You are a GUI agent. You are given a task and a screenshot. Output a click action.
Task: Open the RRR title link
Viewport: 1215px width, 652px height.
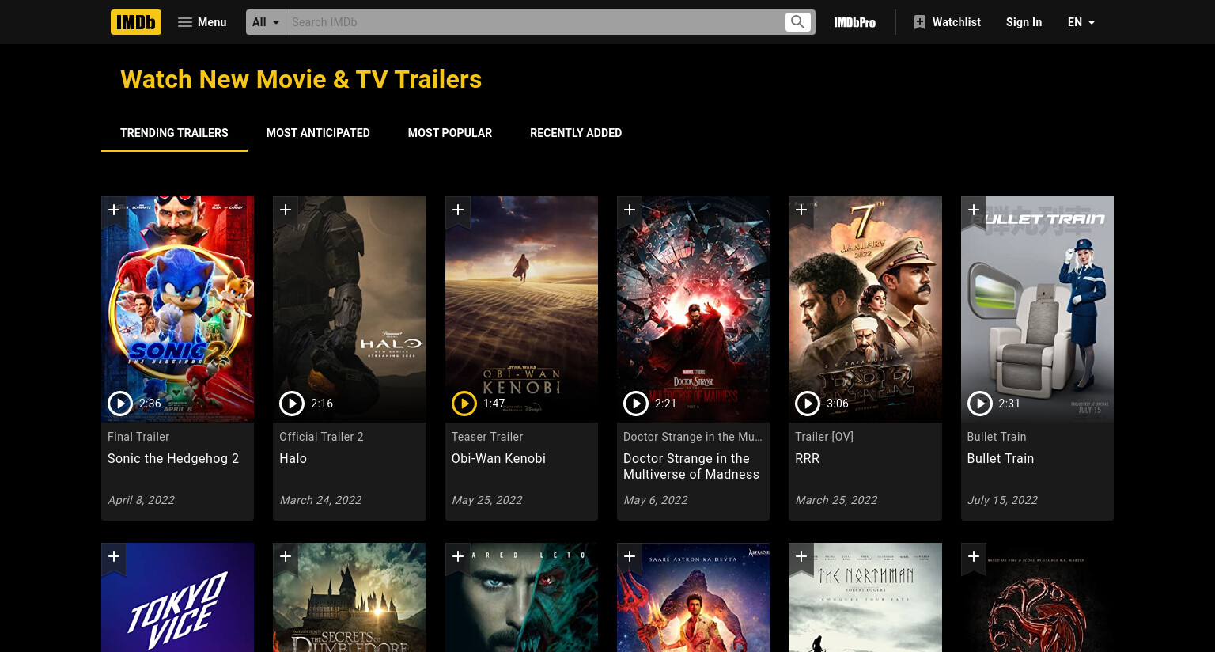pyautogui.click(x=807, y=458)
